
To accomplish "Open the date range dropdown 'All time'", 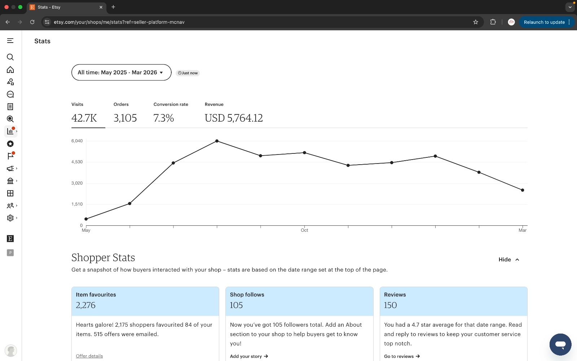I will tap(121, 73).
